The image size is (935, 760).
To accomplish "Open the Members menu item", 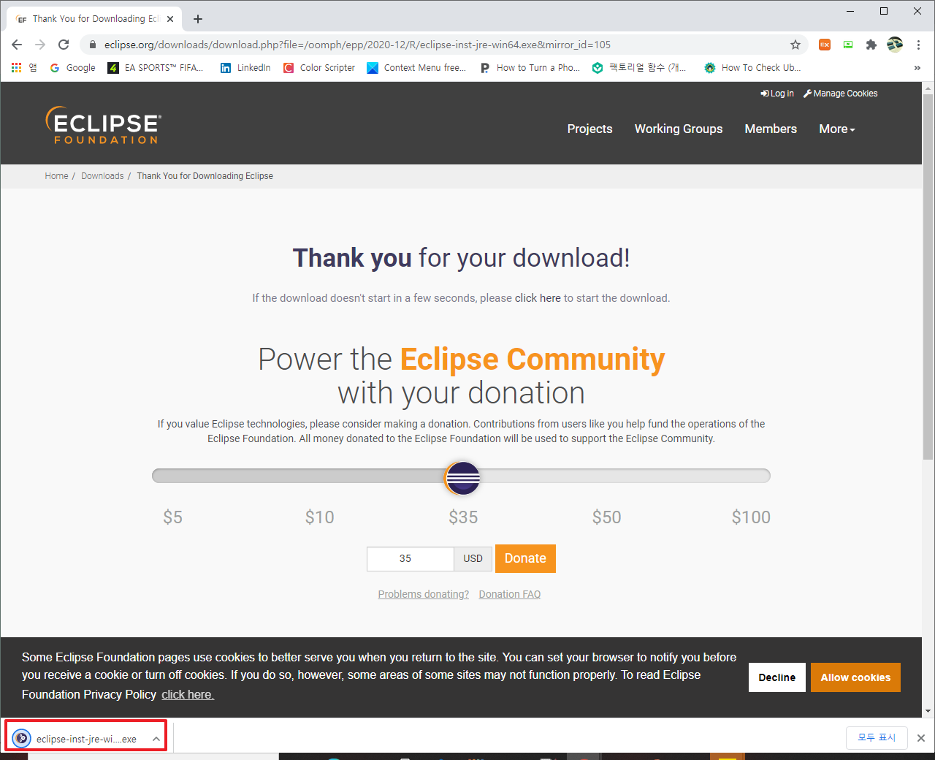I will 771,129.
